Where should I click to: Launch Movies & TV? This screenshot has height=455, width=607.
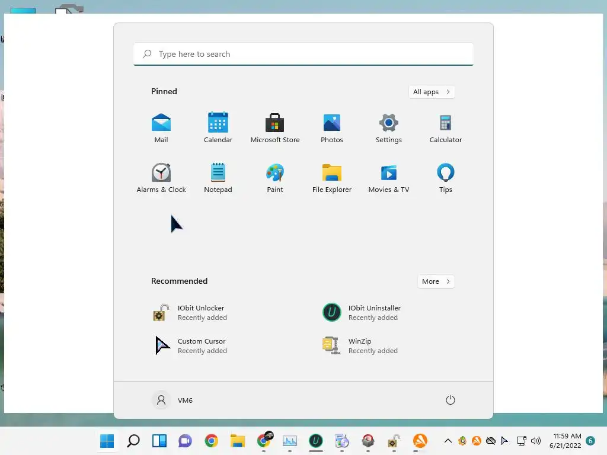click(x=389, y=178)
